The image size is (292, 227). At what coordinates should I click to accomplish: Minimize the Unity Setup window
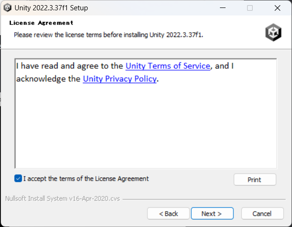tap(225, 8)
